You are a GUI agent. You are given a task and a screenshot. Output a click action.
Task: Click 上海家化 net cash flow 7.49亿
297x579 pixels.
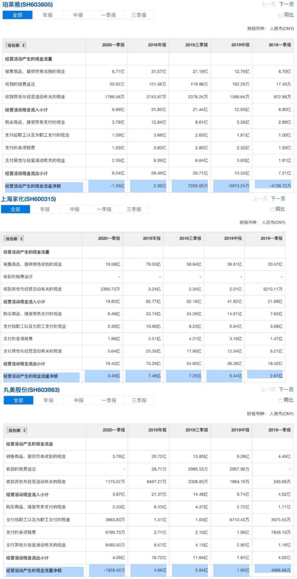(x=154, y=376)
